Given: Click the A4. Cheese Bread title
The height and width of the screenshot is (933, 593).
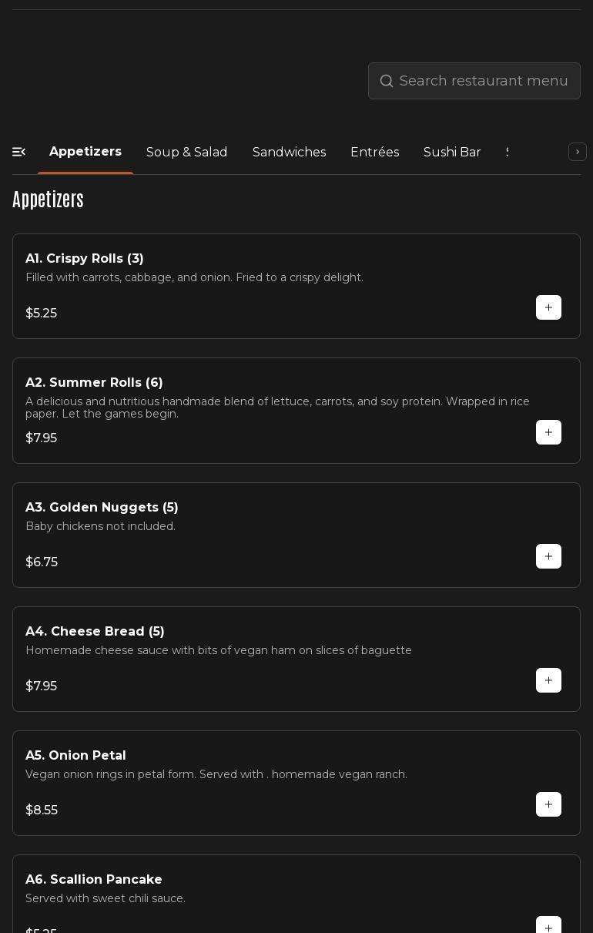Looking at the screenshot, I should pyautogui.click(x=95, y=631).
